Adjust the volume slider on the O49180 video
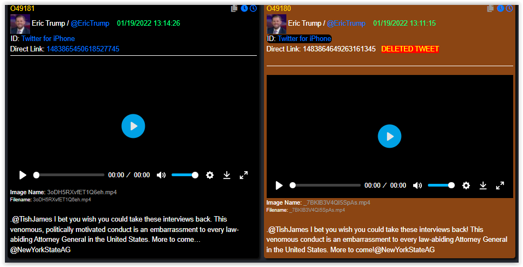This screenshot has width=523, height=267. pos(441,185)
